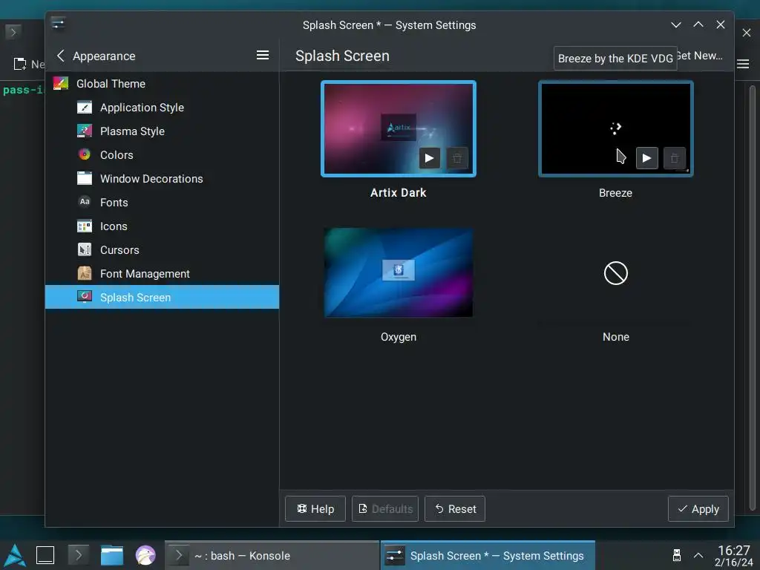
Task: Click the Artix Dark label
Action: [399, 192]
